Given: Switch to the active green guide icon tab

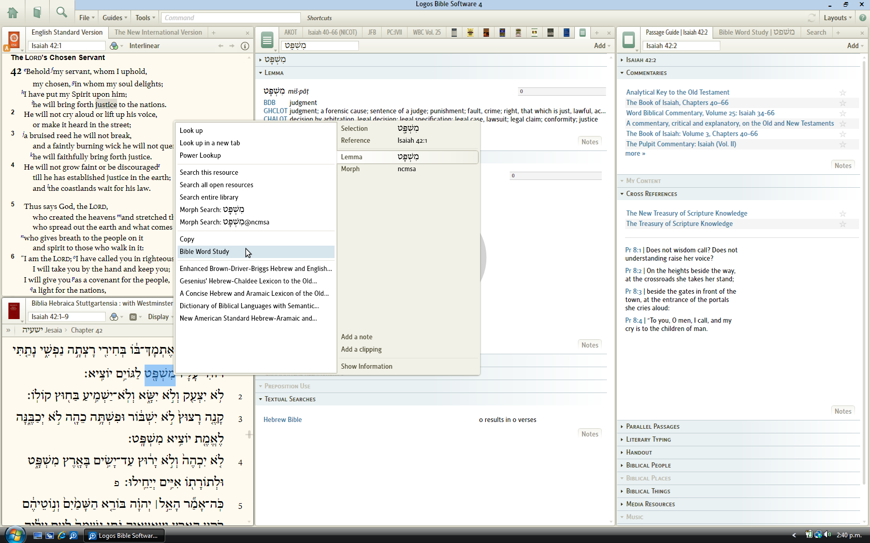Looking at the screenshot, I should [583, 33].
